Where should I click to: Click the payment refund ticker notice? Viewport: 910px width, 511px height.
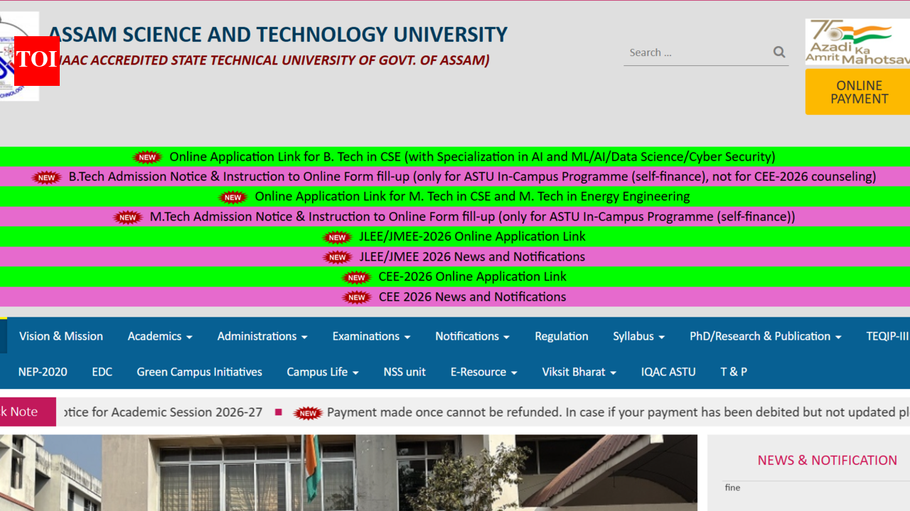point(618,412)
